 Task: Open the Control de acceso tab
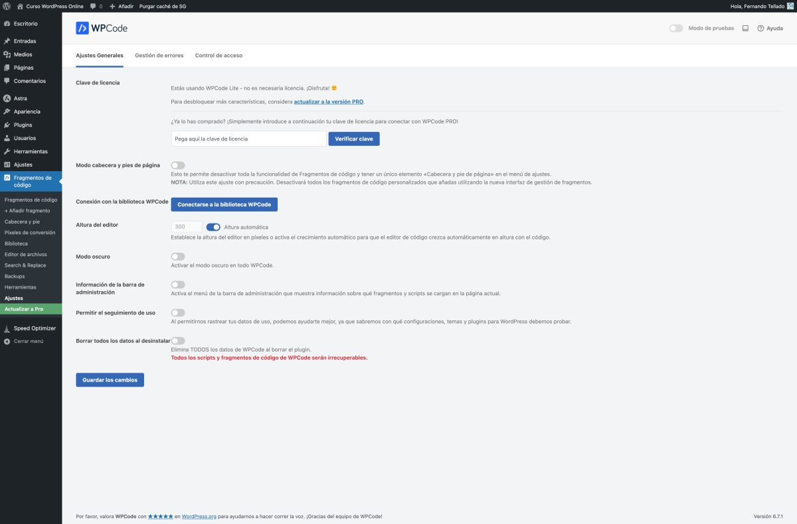[219, 56]
